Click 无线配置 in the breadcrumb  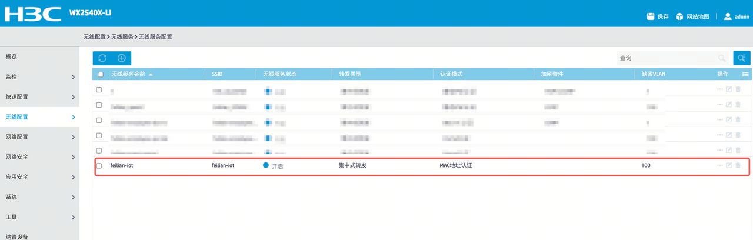[x=95, y=36]
